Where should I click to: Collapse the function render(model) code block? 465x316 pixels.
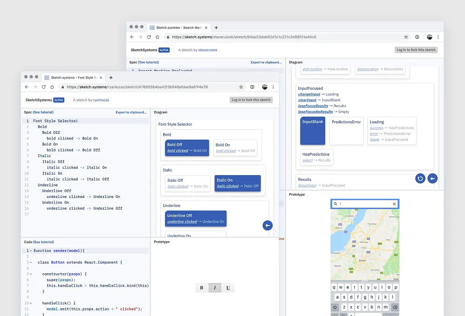click(x=31, y=251)
